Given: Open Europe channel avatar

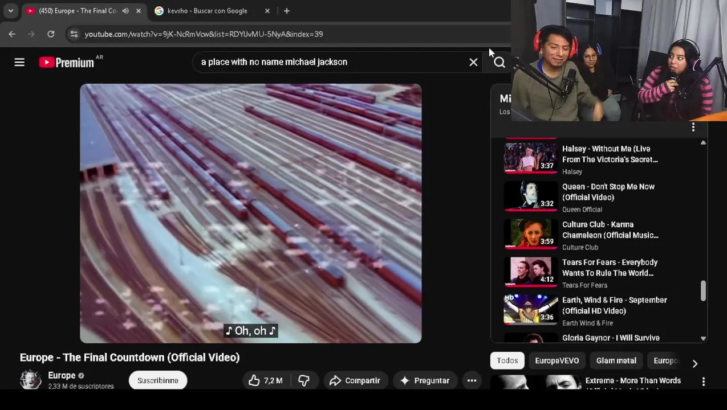Looking at the screenshot, I should pos(31,380).
